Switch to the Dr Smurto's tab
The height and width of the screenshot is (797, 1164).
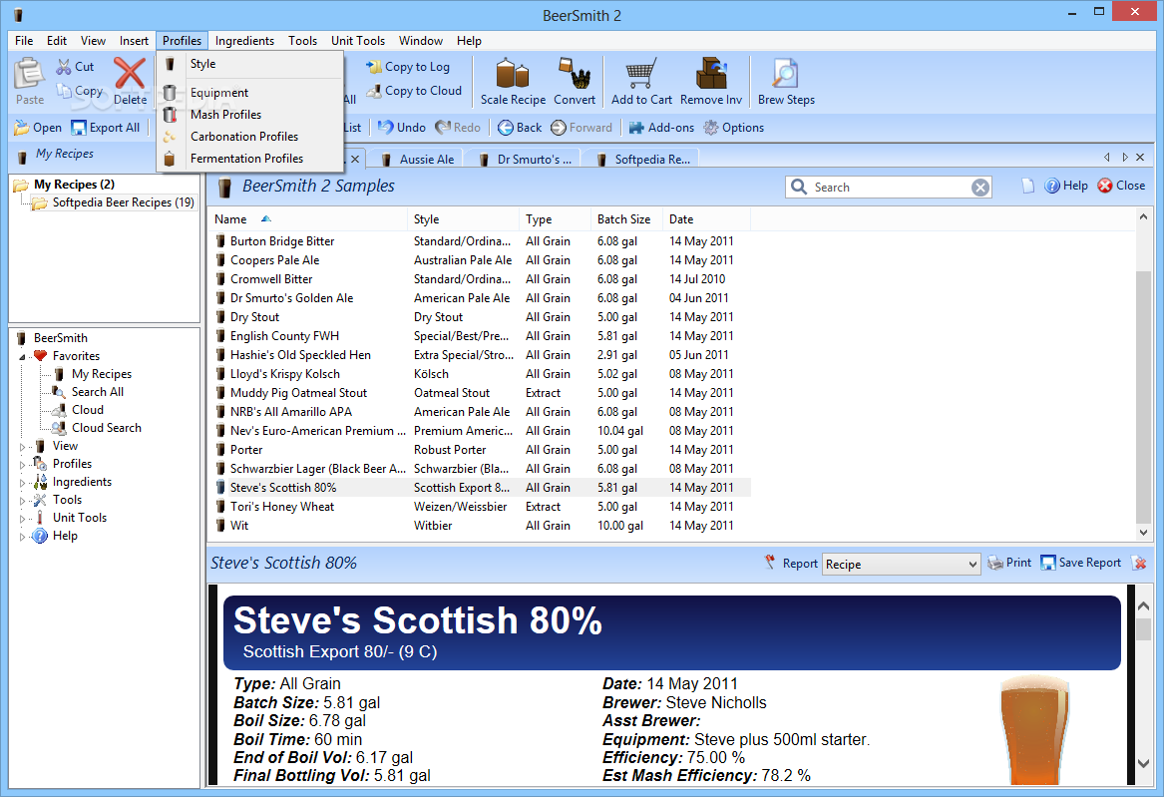525,159
